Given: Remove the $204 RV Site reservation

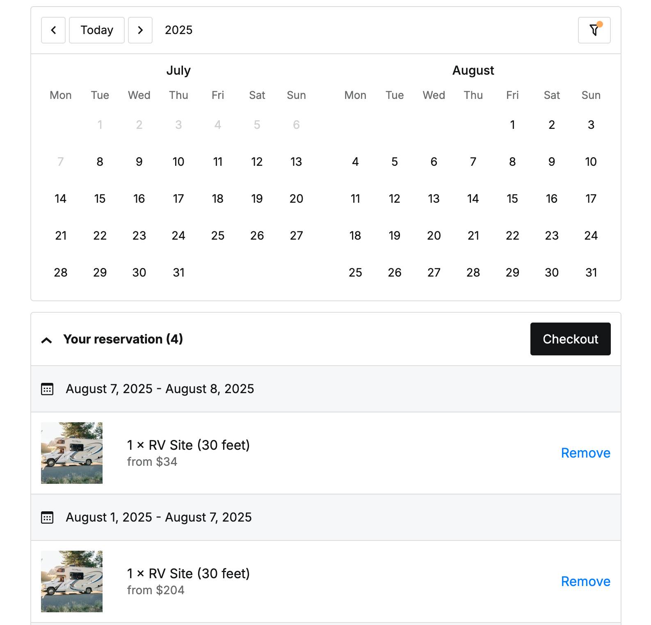Looking at the screenshot, I should (x=585, y=582).
